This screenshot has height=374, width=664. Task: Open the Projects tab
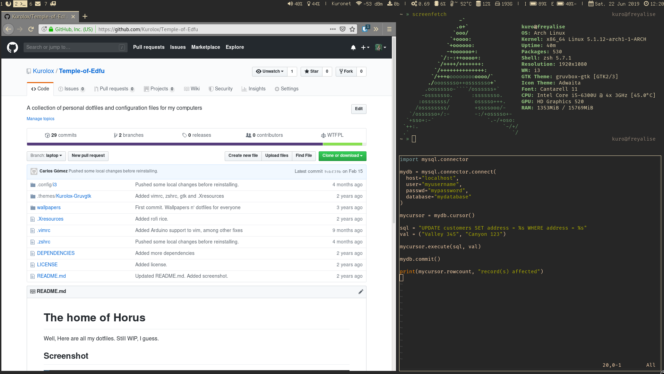[159, 89]
